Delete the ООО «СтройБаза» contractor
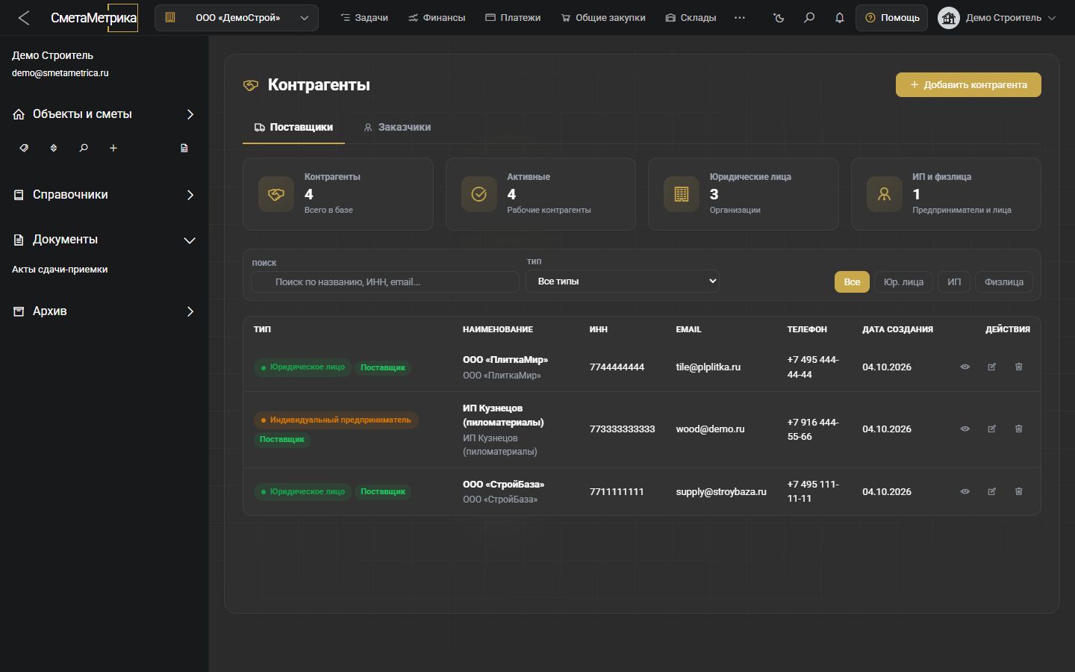 (x=1018, y=491)
